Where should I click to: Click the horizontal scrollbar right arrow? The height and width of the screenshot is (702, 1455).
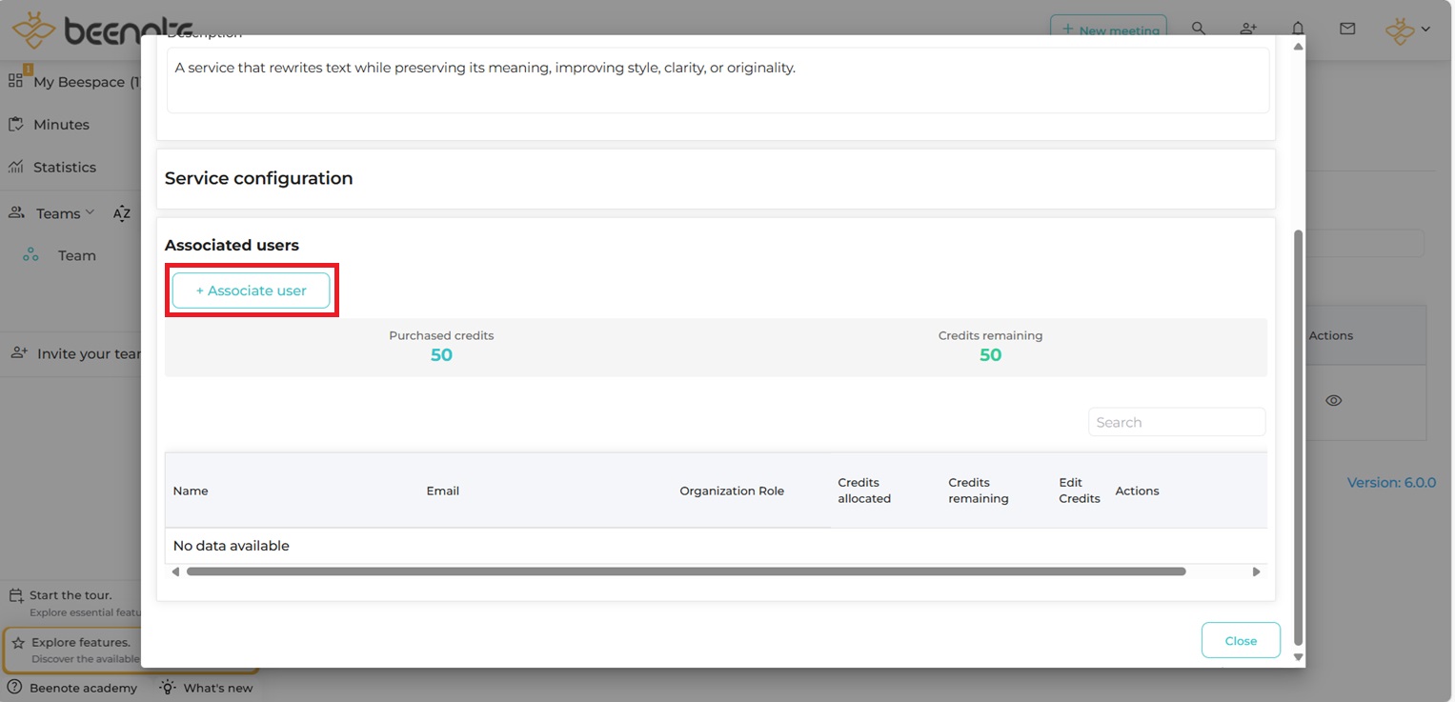pyautogui.click(x=1256, y=572)
